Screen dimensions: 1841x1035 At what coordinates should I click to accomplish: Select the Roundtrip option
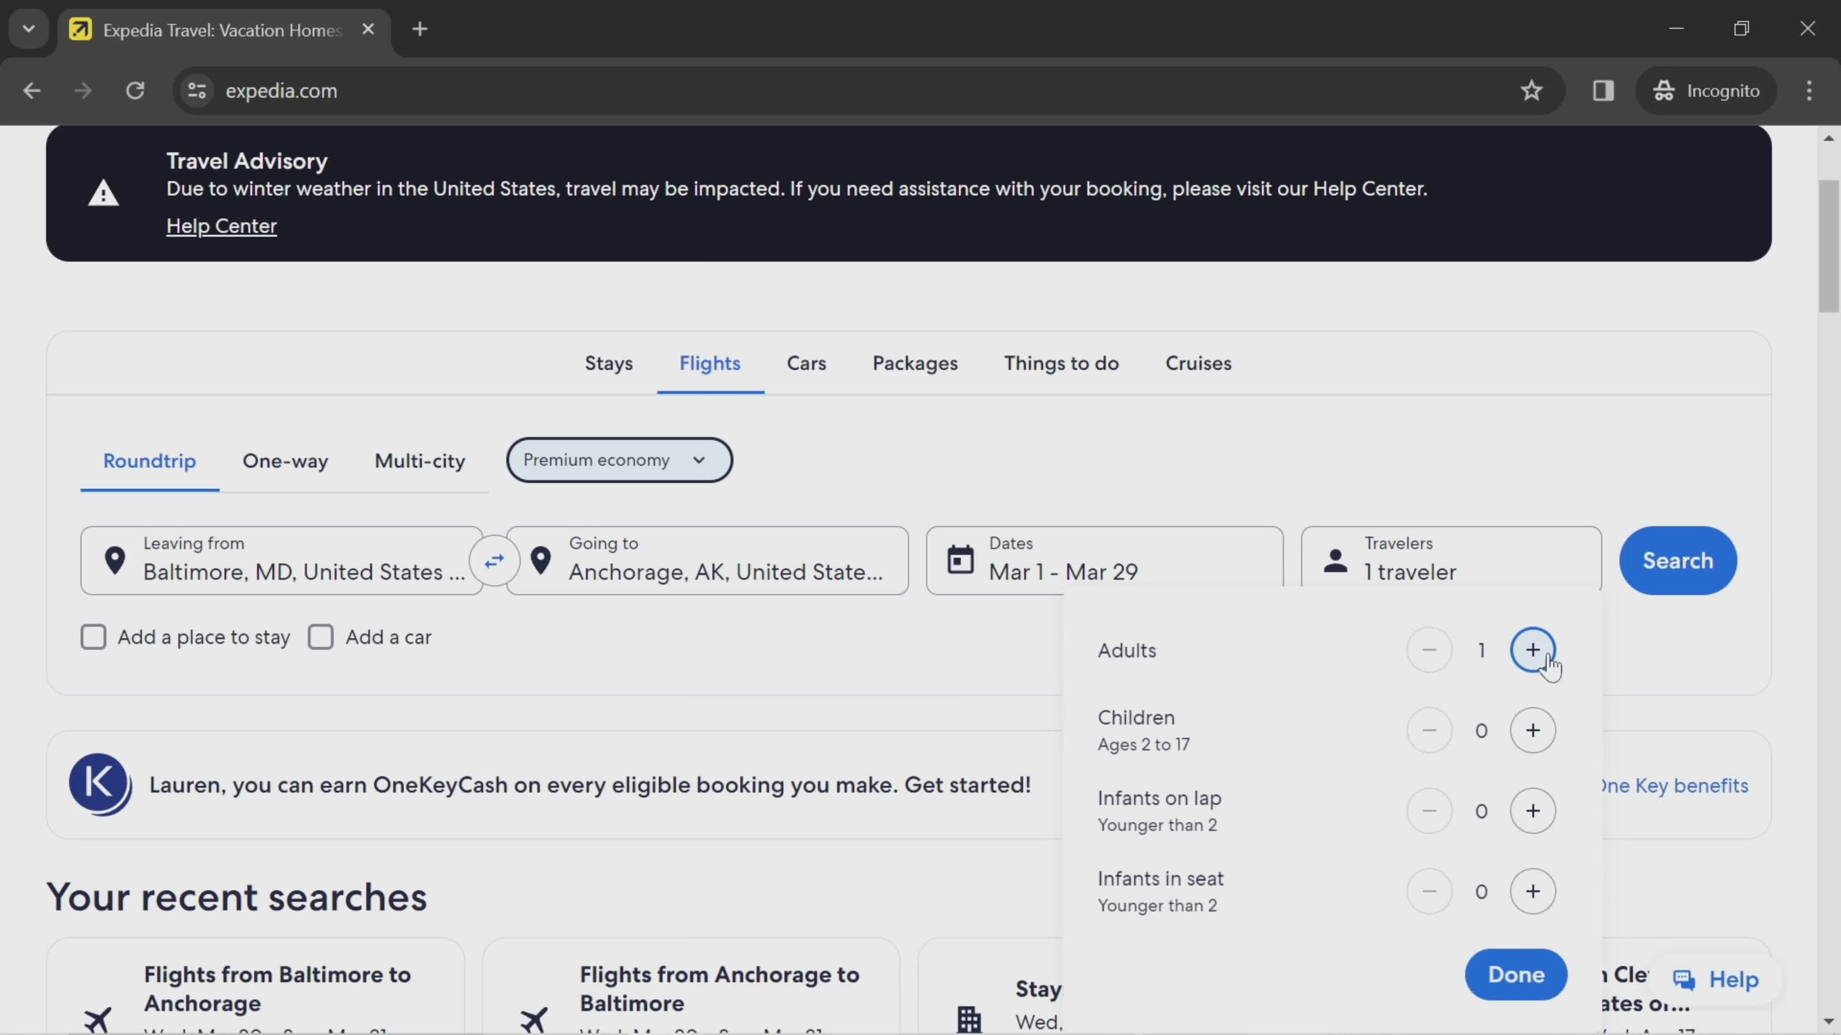point(150,460)
